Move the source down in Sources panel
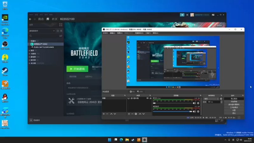The height and width of the screenshot is (143, 254). coord(144,114)
